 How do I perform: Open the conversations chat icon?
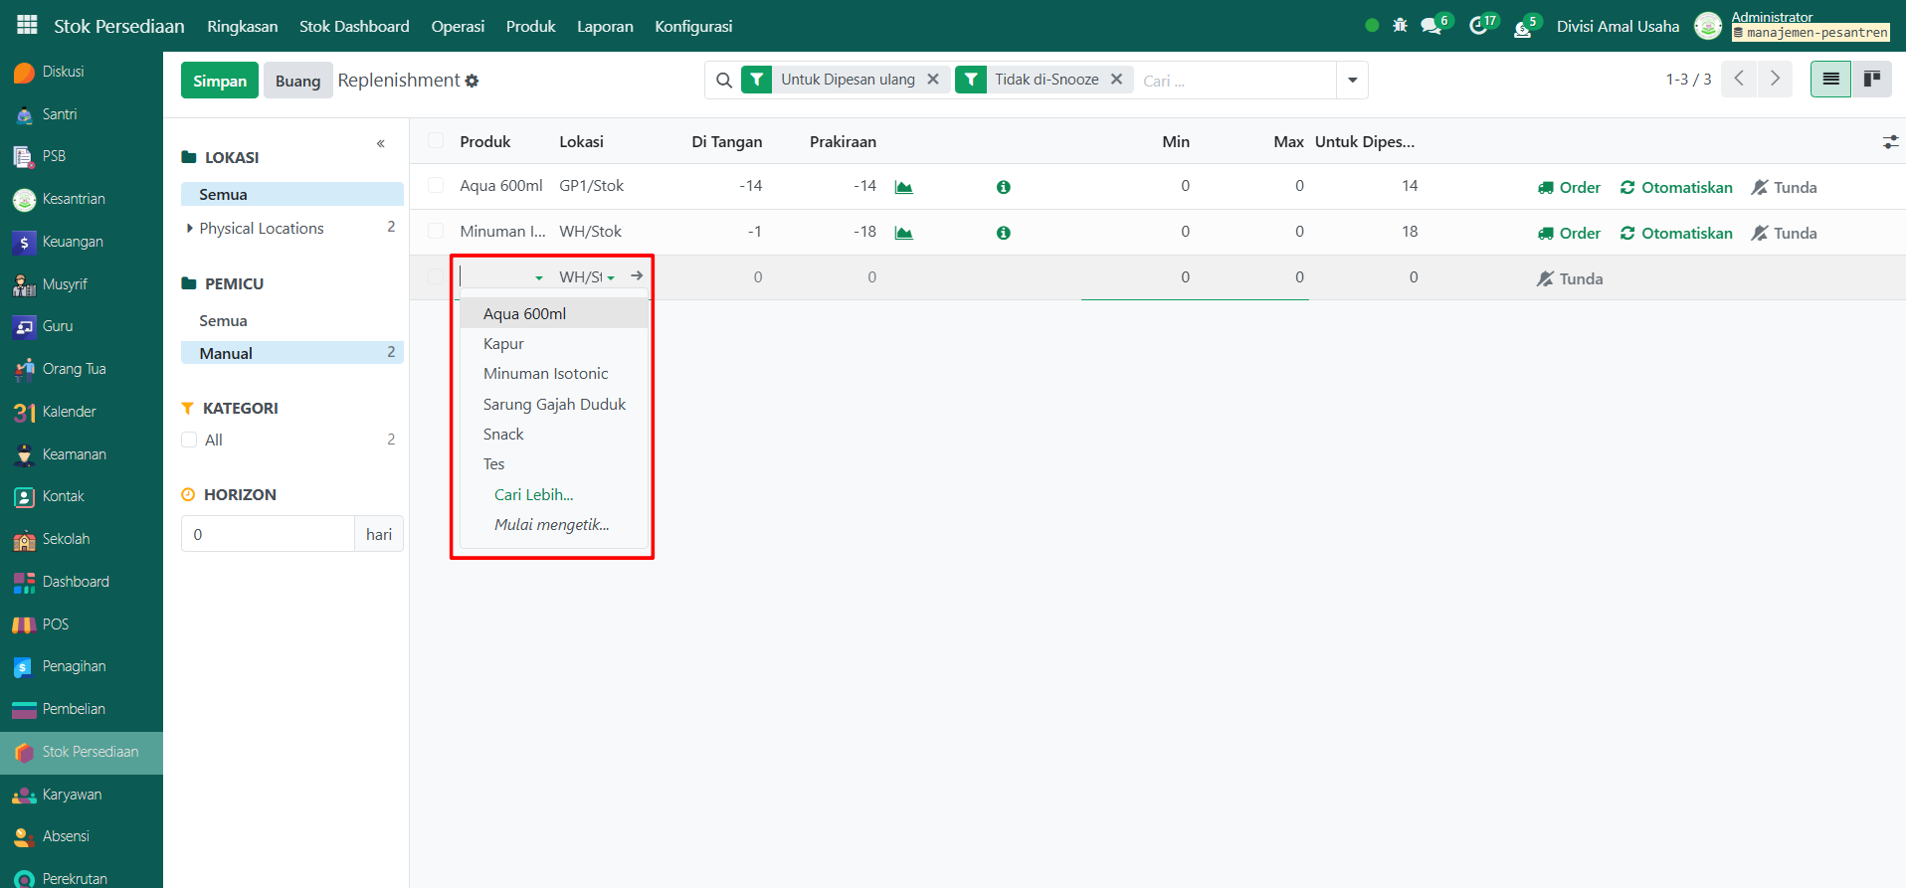(1431, 27)
